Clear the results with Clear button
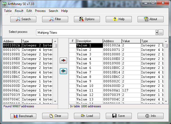This screenshot has width=171, height=124. point(55,116)
